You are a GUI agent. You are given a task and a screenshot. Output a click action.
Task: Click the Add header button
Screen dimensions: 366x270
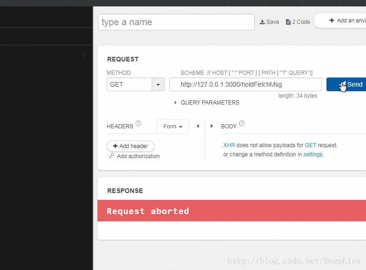131,146
